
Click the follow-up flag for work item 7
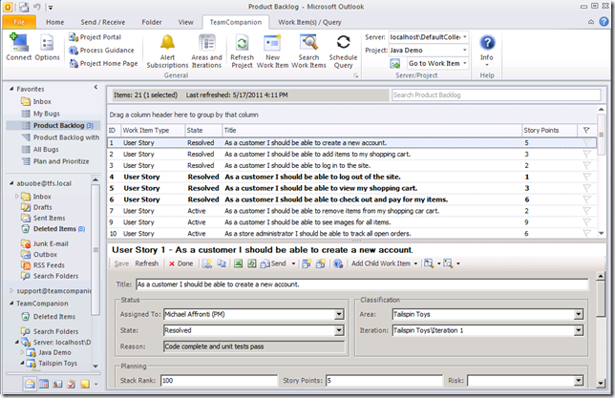click(x=586, y=211)
